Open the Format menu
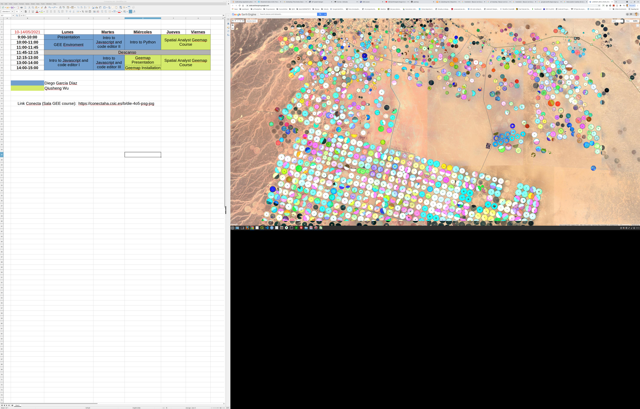The width and height of the screenshot is (640, 409). (x=21, y=4)
